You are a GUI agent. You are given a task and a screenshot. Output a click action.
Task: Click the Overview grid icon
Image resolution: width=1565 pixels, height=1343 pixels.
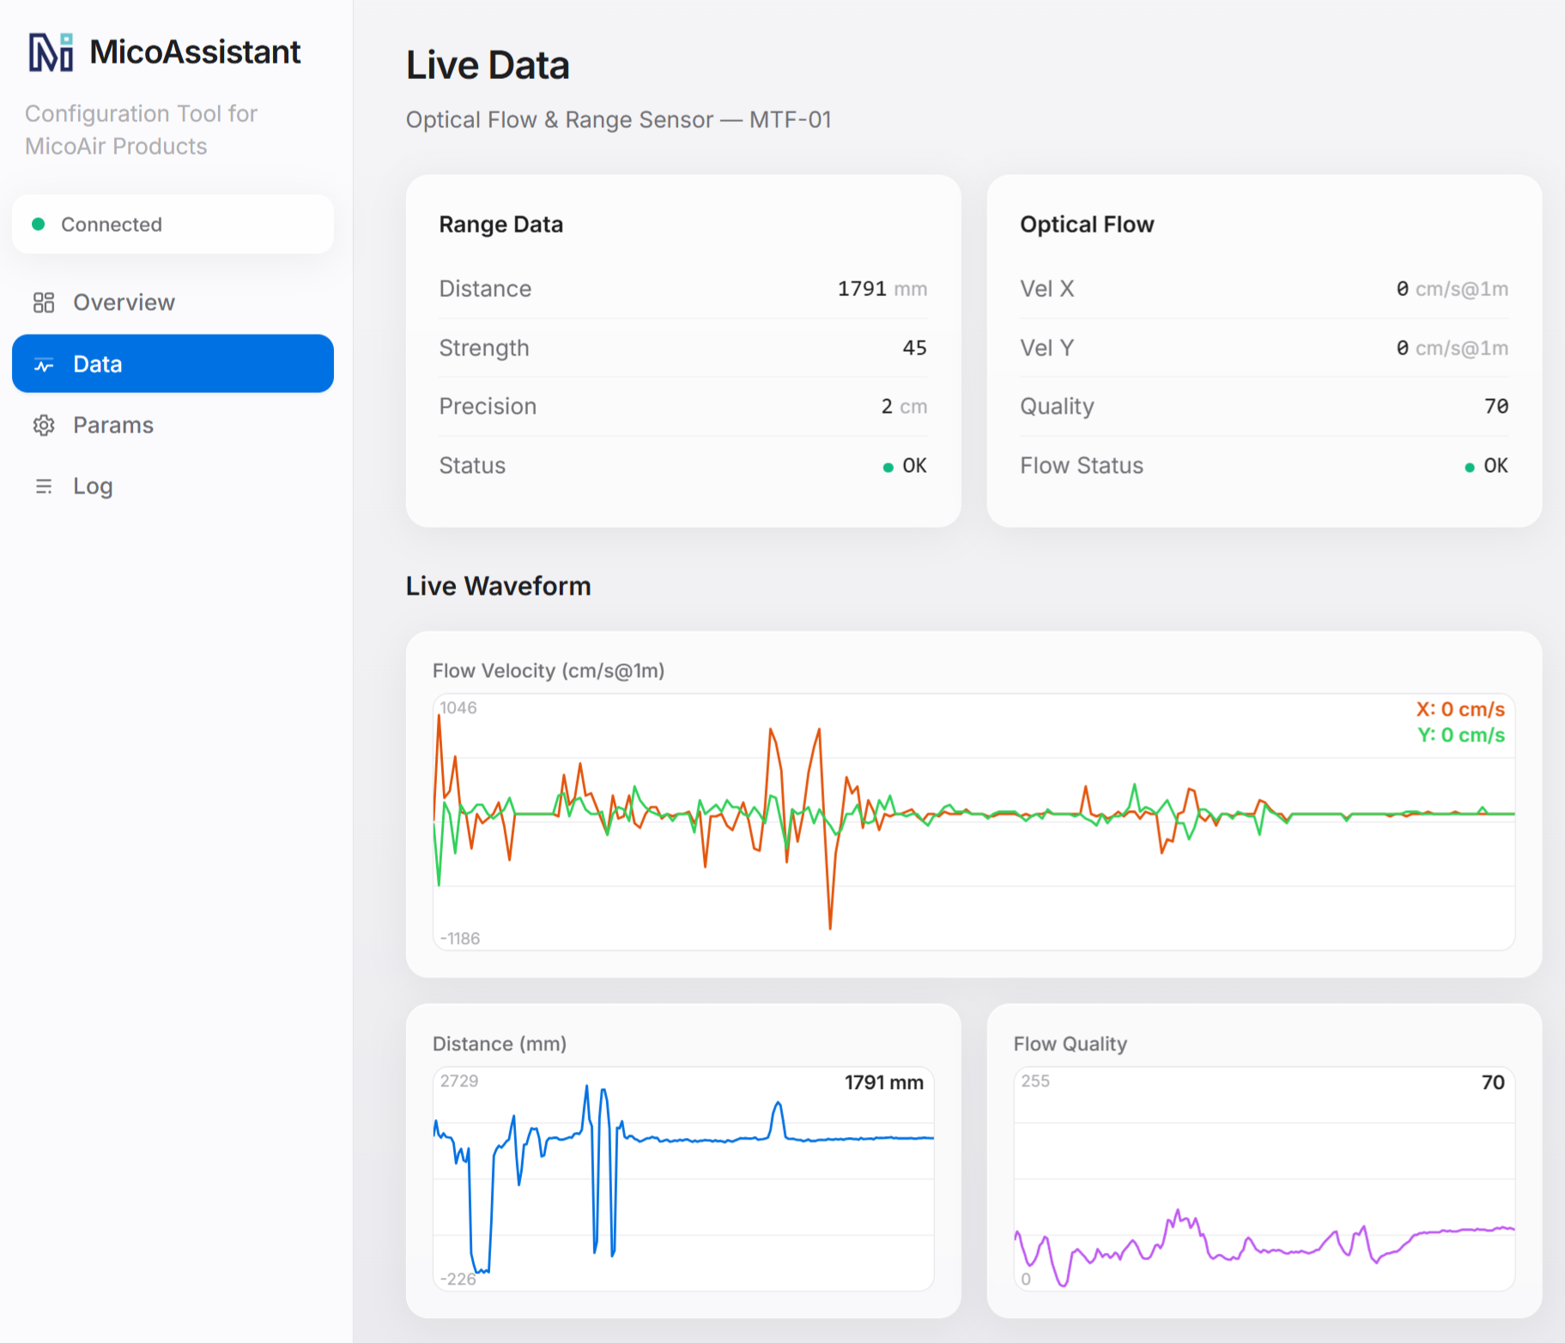pos(44,302)
